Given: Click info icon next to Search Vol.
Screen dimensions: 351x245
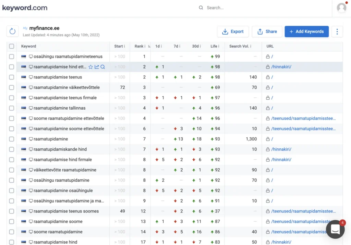Looking at the screenshot, I should click(251, 46).
